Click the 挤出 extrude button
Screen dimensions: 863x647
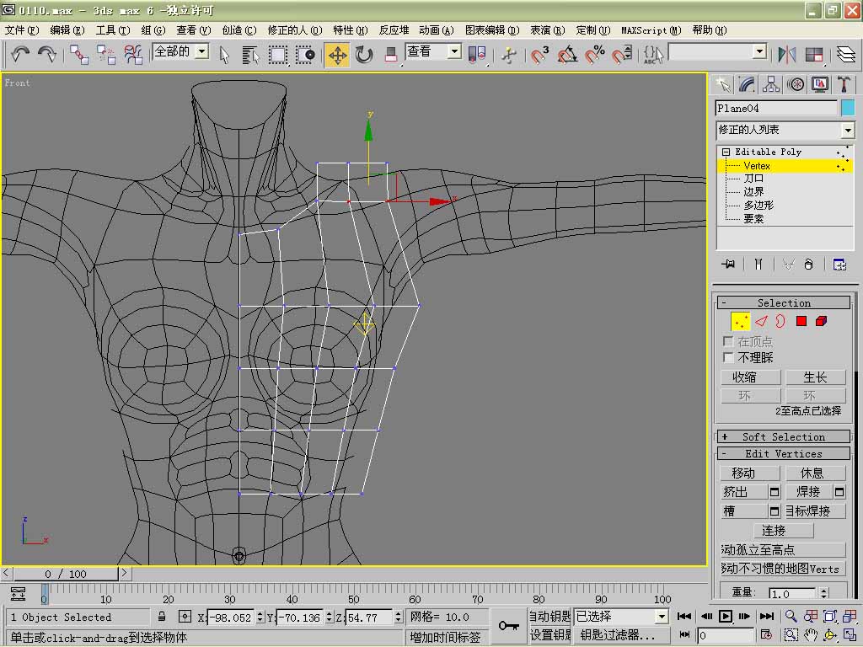pos(743,492)
